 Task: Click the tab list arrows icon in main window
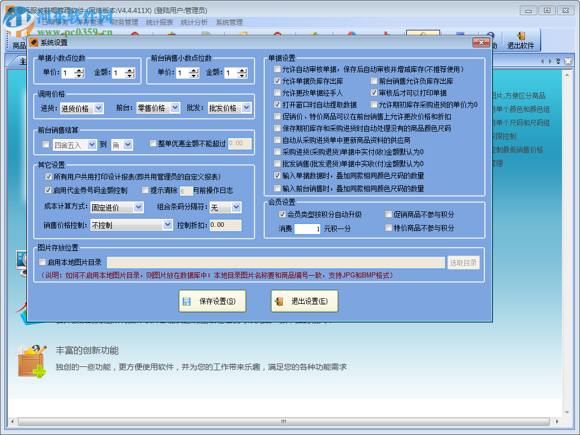(x=558, y=61)
